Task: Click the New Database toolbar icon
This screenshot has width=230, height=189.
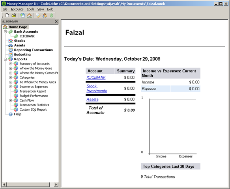Action: (7, 15)
